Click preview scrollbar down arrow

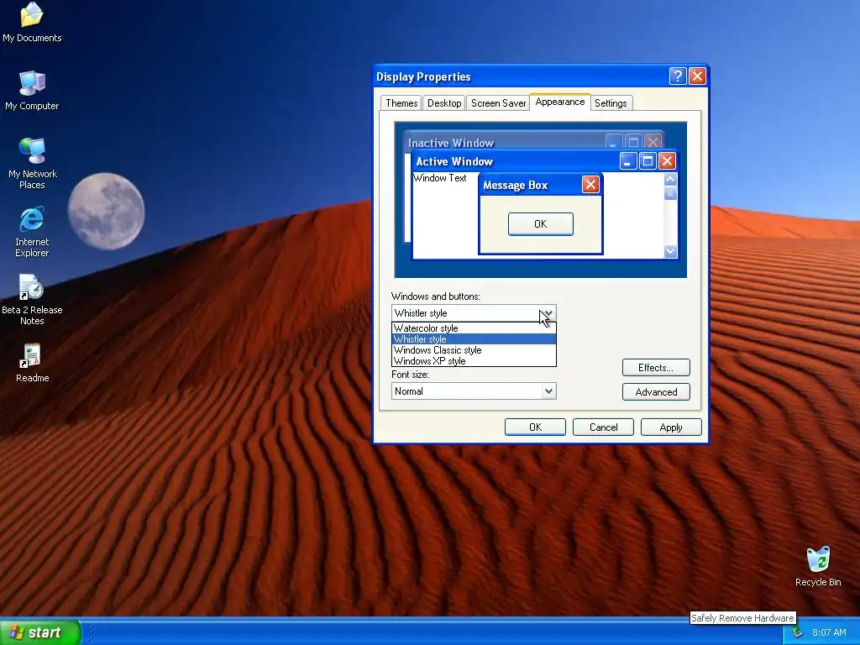point(670,251)
